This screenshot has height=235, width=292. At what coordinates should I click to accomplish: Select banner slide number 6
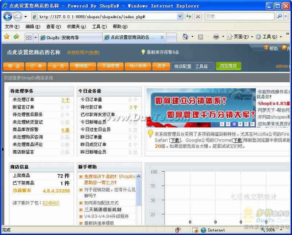[x=252, y=124]
